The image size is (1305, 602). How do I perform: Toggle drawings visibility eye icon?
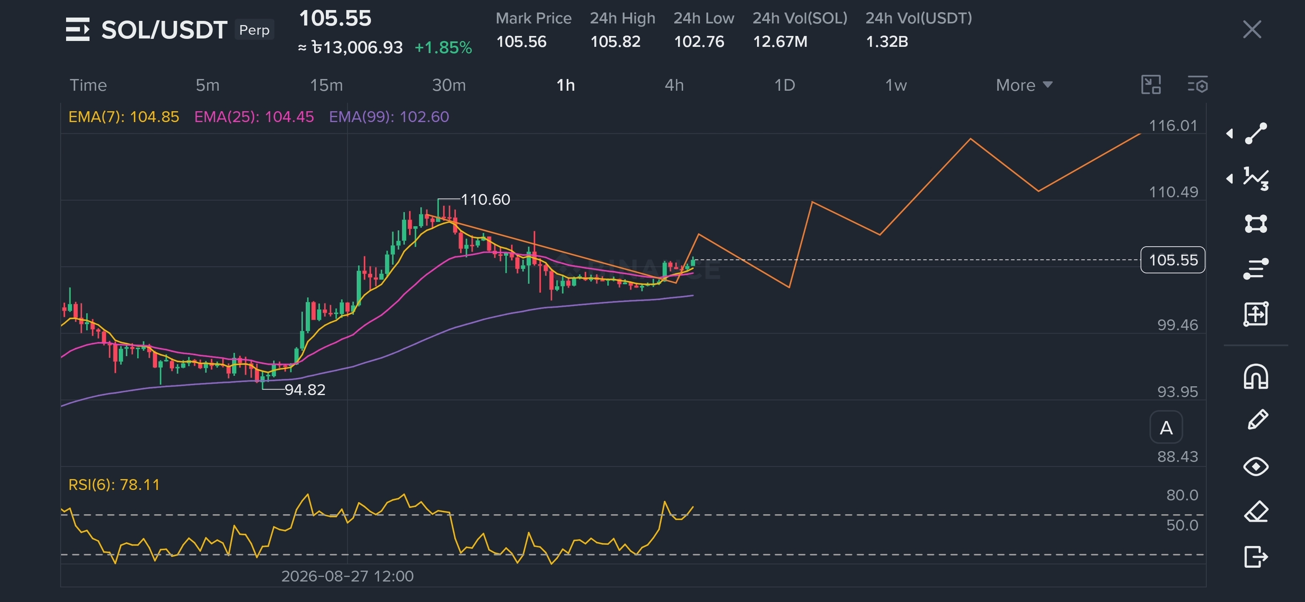click(x=1256, y=466)
